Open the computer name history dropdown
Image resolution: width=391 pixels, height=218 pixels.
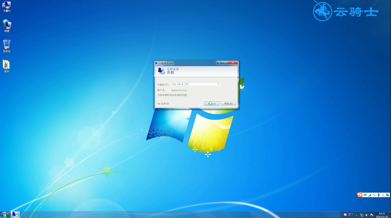[218, 84]
